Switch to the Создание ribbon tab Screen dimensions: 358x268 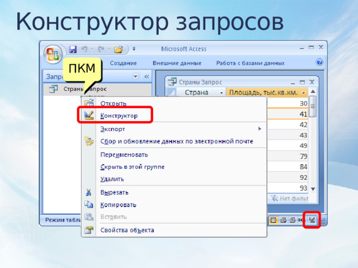(x=123, y=63)
